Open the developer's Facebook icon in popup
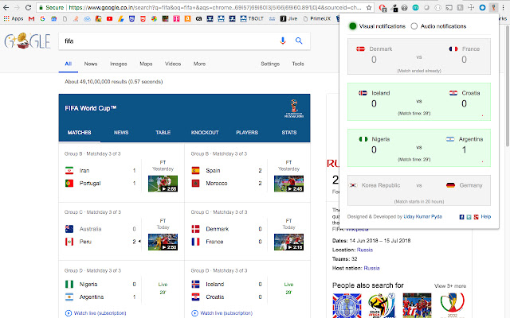The height and width of the screenshot is (318, 510). [x=461, y=217]
